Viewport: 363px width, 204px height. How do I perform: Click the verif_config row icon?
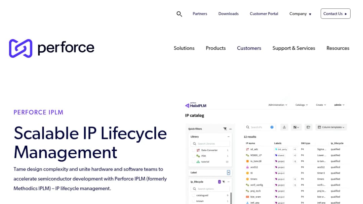[247, 185]
